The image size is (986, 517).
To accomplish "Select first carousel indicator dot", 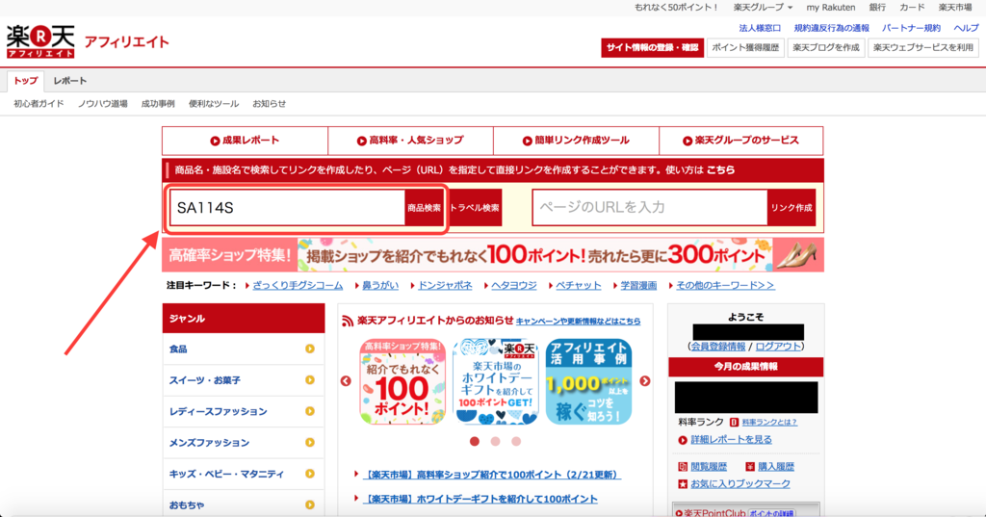I will coord(475,442).
